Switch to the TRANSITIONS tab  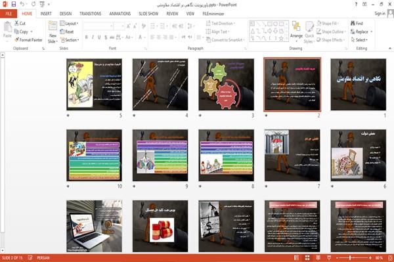pos(91,14)
